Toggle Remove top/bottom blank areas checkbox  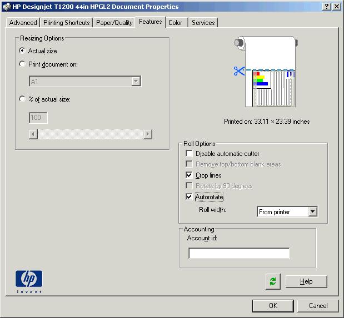[189, 164]
